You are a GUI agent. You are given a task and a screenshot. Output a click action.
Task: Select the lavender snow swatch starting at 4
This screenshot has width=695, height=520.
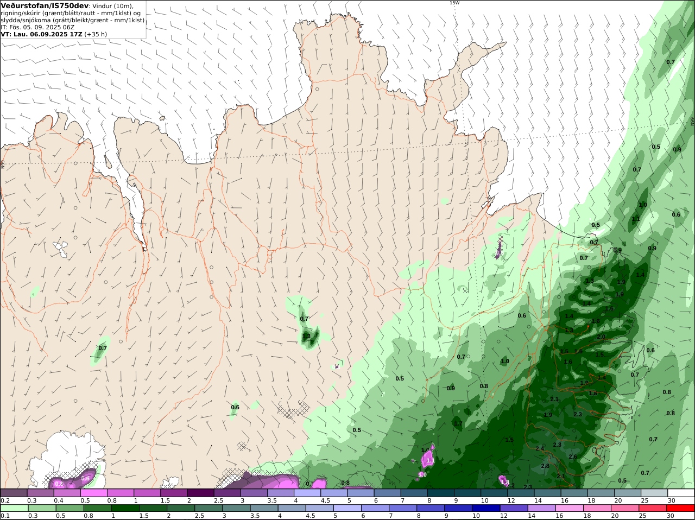(307, 493)
